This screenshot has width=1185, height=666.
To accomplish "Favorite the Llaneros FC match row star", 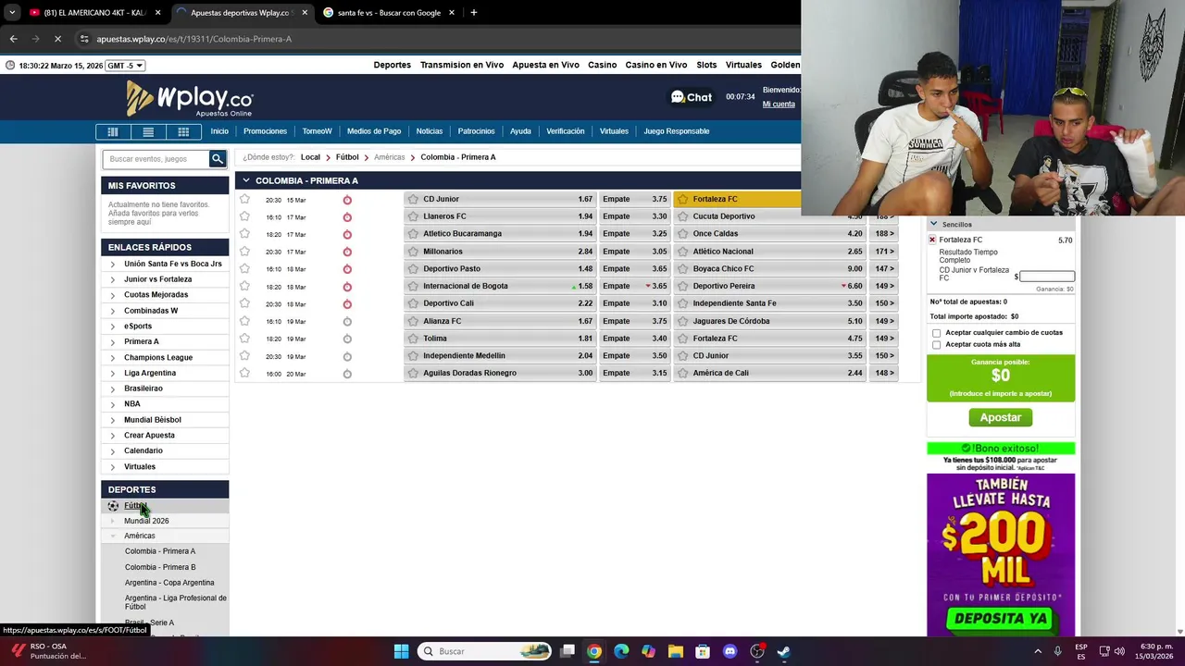I will 244,216.
